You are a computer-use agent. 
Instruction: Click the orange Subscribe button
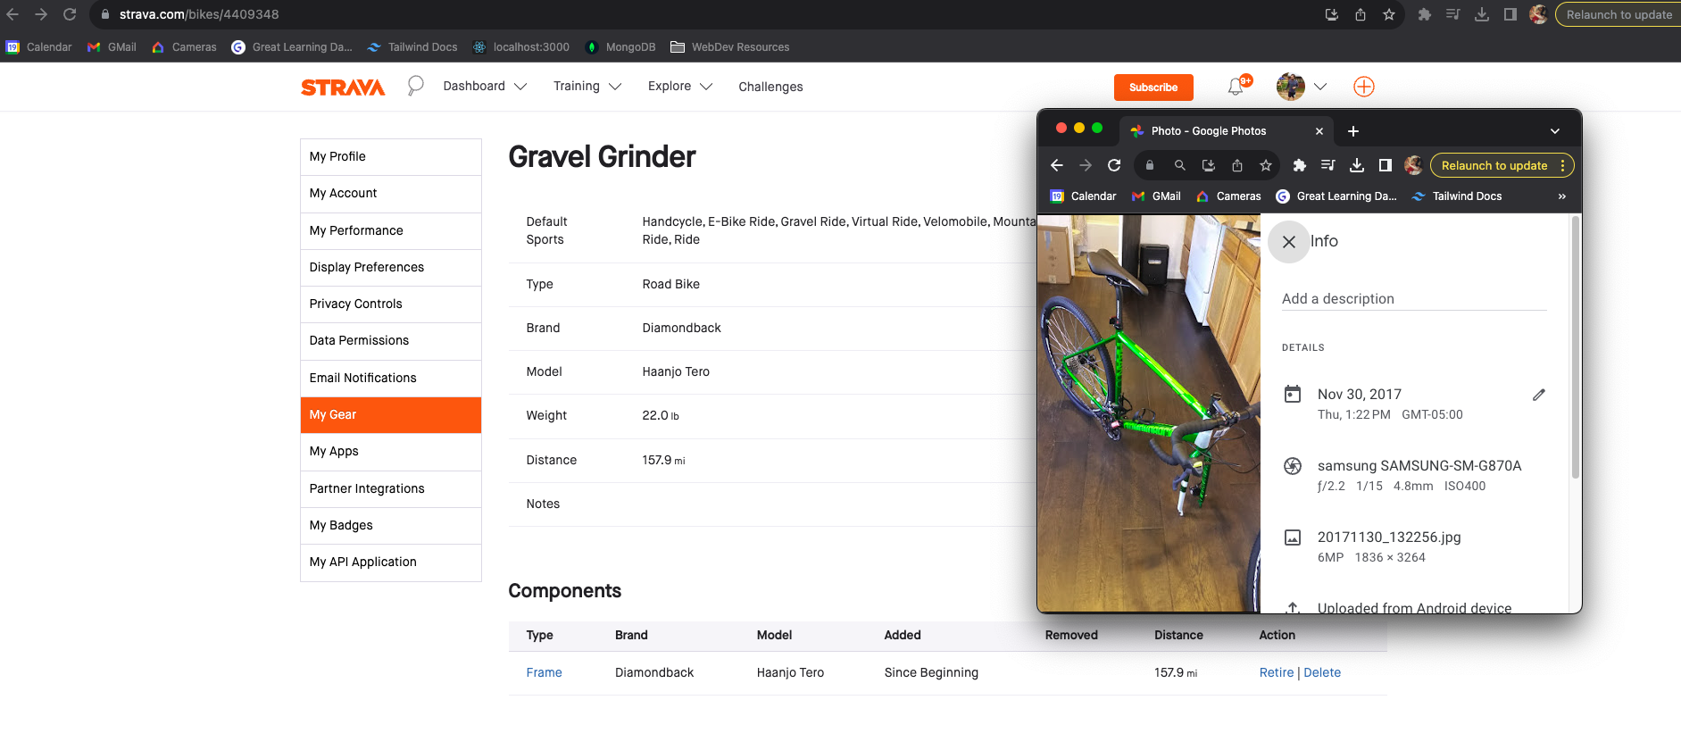1153,87
